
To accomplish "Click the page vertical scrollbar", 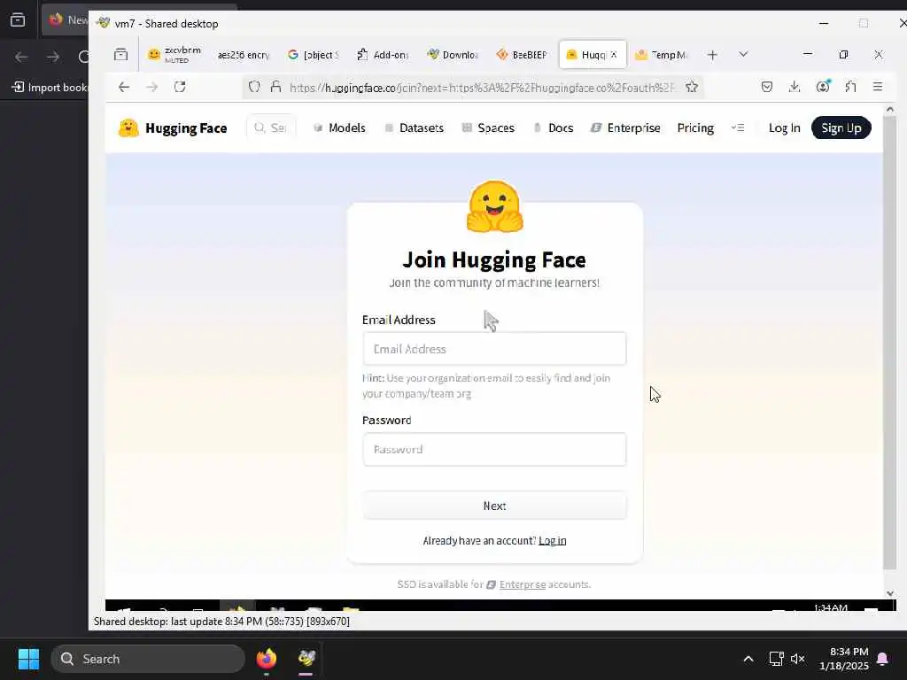I will pyautogui.click(x=889, y=341).
